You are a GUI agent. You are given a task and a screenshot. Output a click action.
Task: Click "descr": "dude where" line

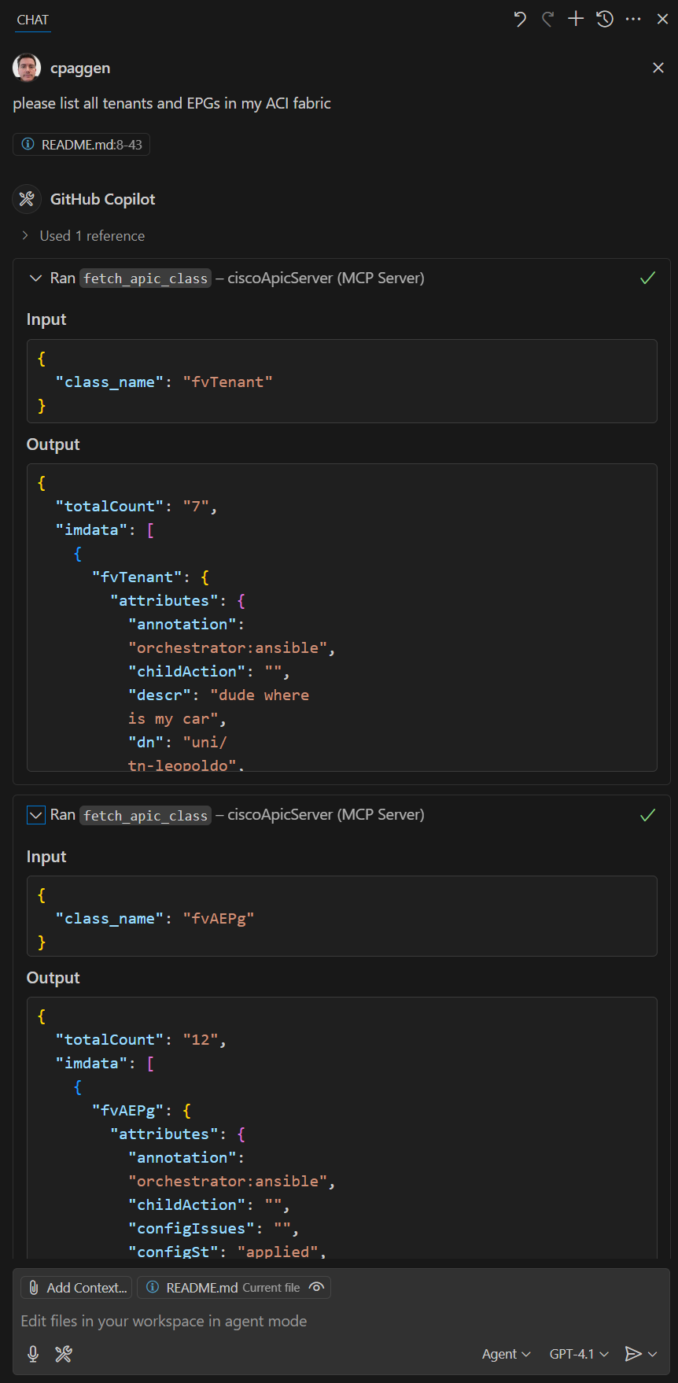[219, 695]
